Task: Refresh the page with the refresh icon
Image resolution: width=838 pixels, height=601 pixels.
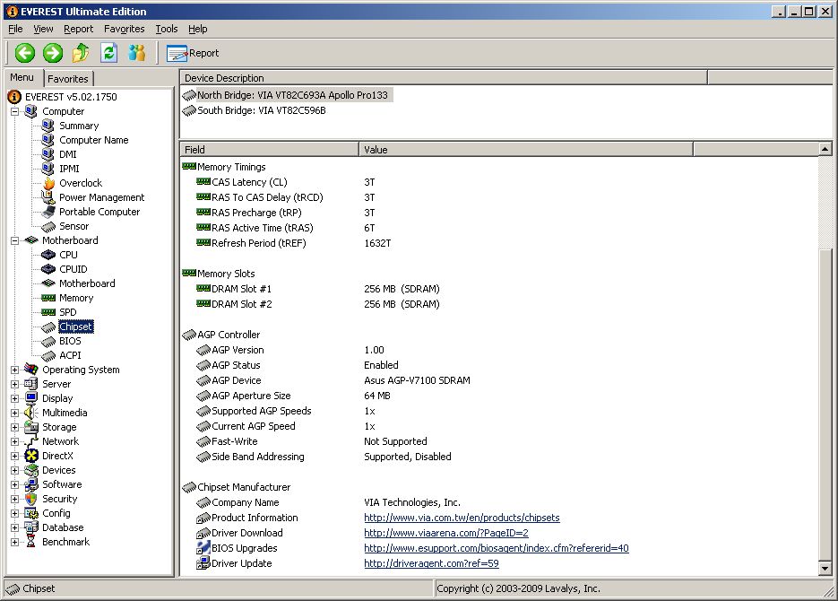Action: pyautogui.click(x=109, y=53)
